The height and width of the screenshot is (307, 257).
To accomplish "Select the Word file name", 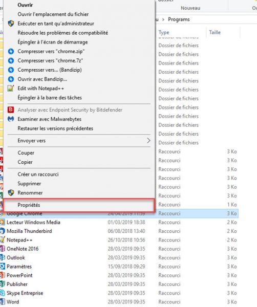I will click(x=13, y=302).
